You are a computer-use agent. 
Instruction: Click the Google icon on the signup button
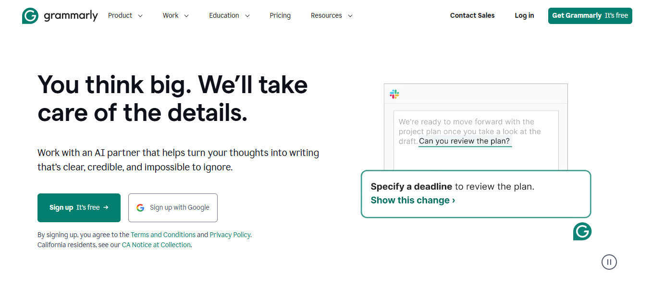(x=140, y=207)
